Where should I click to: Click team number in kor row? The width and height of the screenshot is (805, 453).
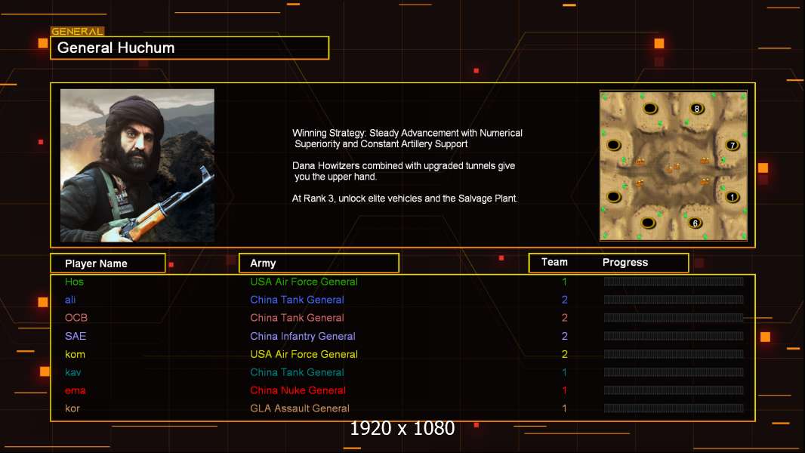pyautogui.click(x=564, y=408)
